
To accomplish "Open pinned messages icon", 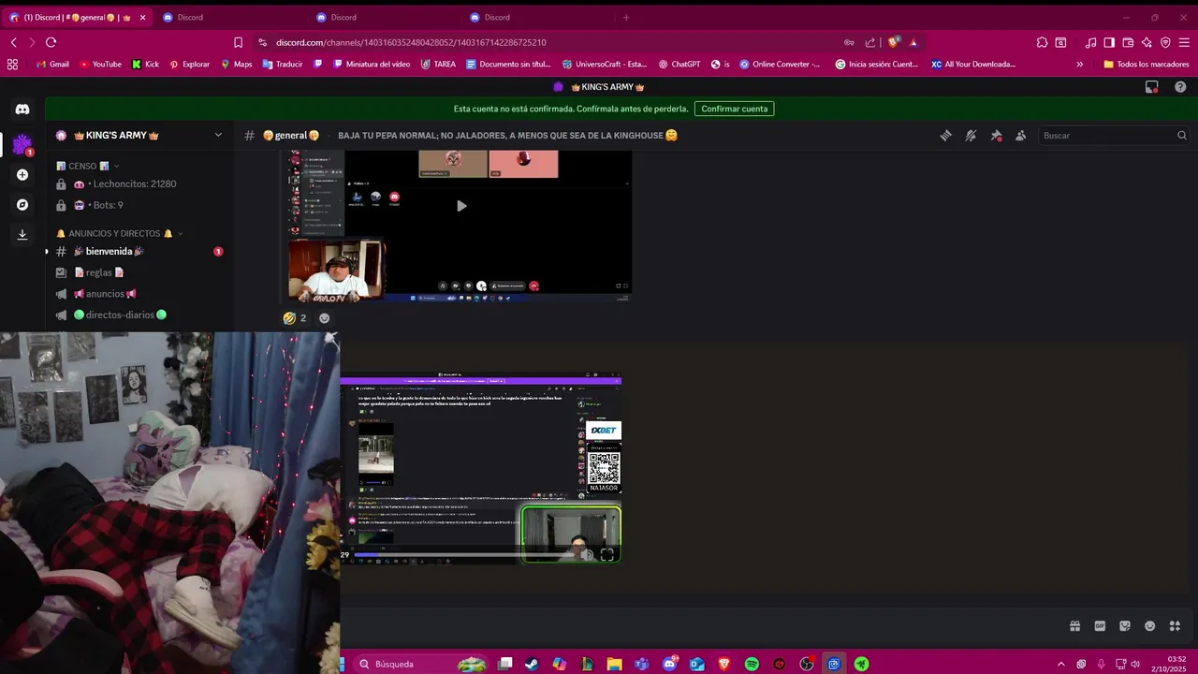I will [x=996, y=136].
